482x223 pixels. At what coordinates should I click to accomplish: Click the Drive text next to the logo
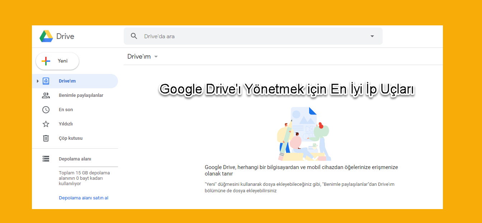click(65, 36)
